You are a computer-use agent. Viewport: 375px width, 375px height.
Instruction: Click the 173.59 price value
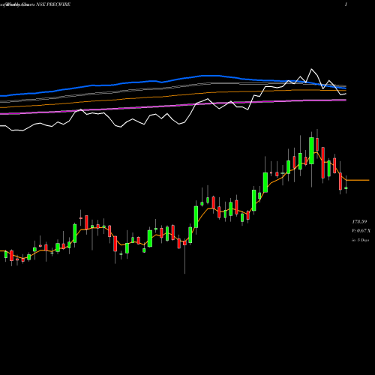(359, 222)
